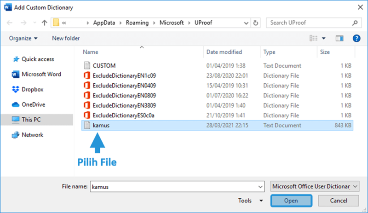Click the OneDrive cloud icon
The height and width of the screenshot is (213, 368).
click(x=16, y=104)
